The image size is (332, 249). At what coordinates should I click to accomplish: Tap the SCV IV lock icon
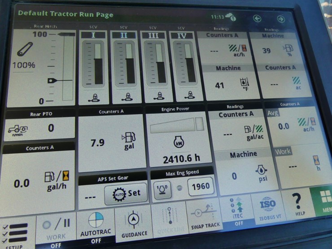(x=189, y=95)
